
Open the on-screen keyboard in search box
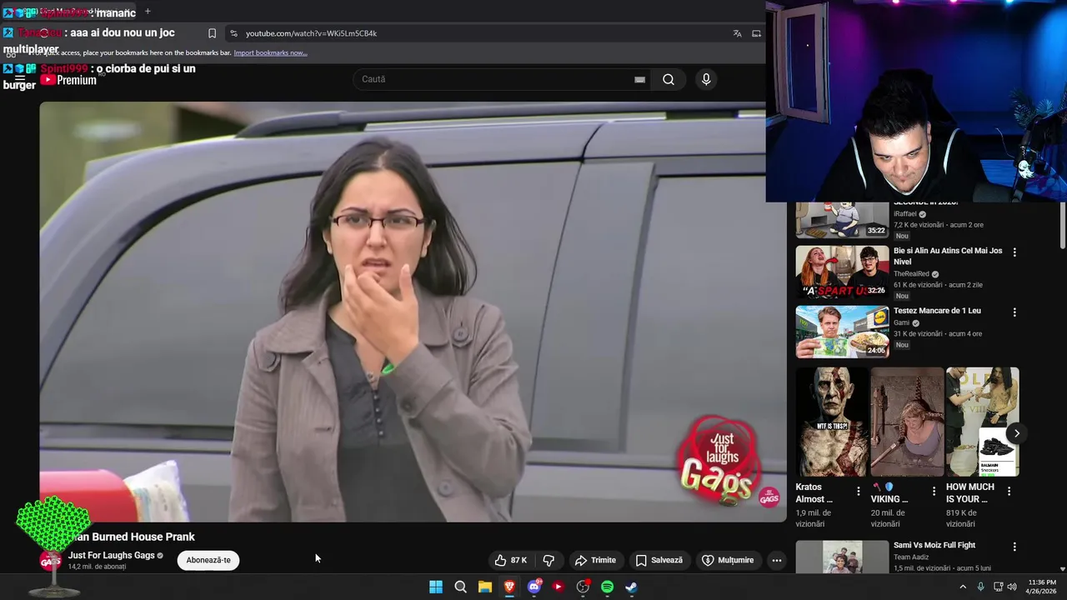pyautogui.click(x=639, y=79)
